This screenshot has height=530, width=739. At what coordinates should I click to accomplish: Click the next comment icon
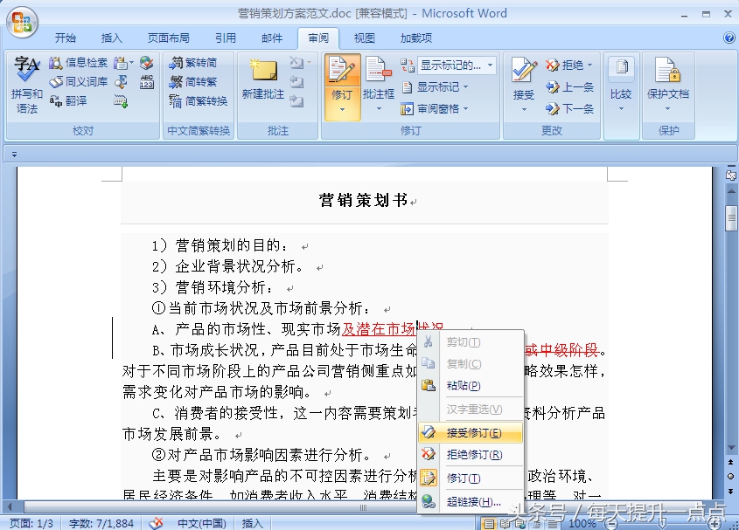[296, 101]
